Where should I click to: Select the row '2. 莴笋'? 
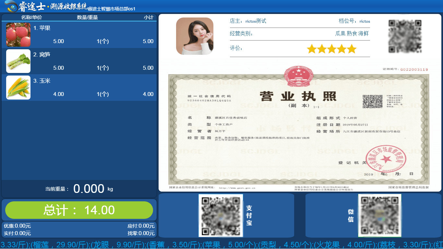[79, 61]
